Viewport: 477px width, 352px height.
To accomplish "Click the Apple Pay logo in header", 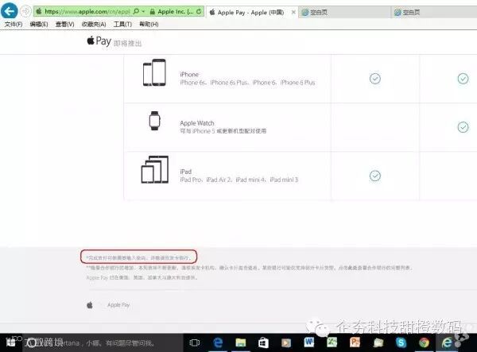I will pyautogui.click(x=99, y=41).
